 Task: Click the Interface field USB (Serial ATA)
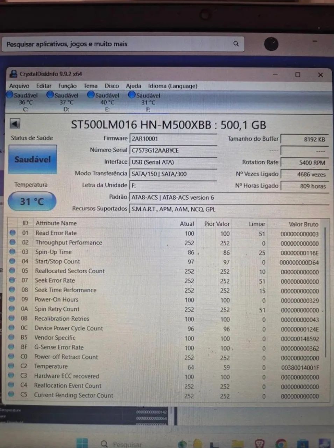(173, 162)
